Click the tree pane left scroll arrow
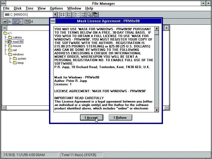 coord(4,108)
